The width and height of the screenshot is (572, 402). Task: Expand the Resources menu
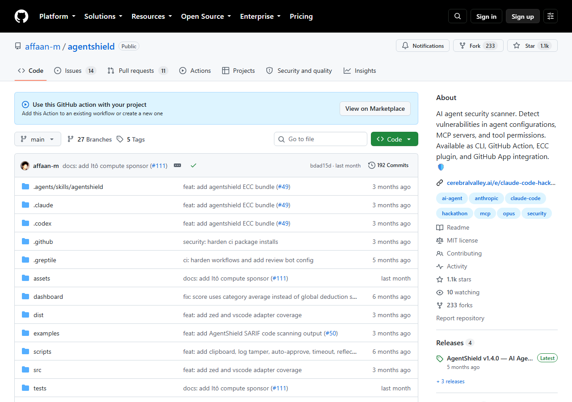coord(151,17)
